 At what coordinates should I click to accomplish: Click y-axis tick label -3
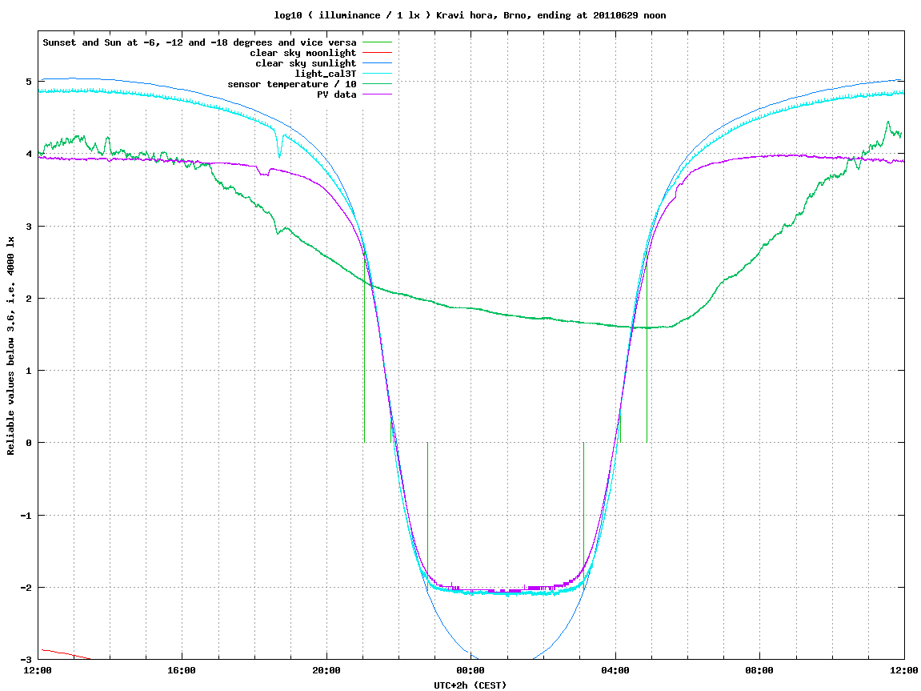point(26,659)
